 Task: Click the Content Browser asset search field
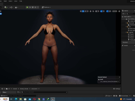click(x=44, y=92)
